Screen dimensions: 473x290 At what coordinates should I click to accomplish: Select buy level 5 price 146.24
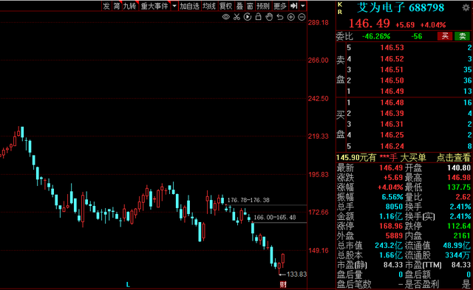tap(392, 146)
